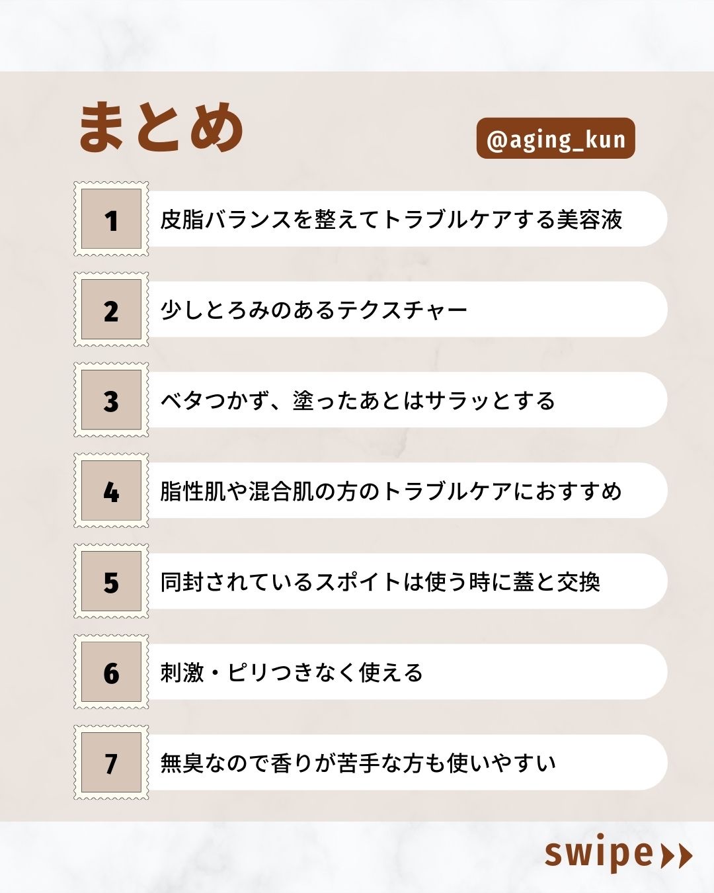Screen dimensions: 714x893
Task: Select the ベタつかず、塗ったあとはサラッとする row
Action: click(358, 401)
